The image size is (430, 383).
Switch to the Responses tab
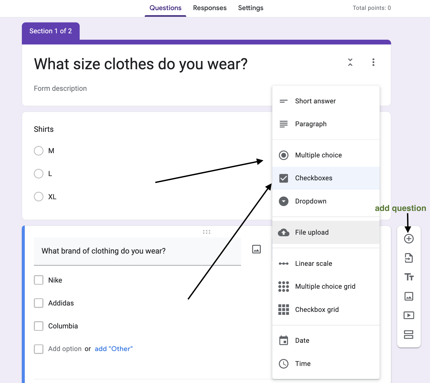click(210, 8)
